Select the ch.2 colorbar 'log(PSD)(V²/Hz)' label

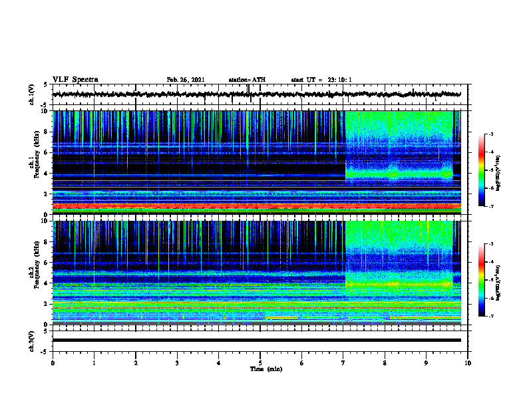pos(498,283)
